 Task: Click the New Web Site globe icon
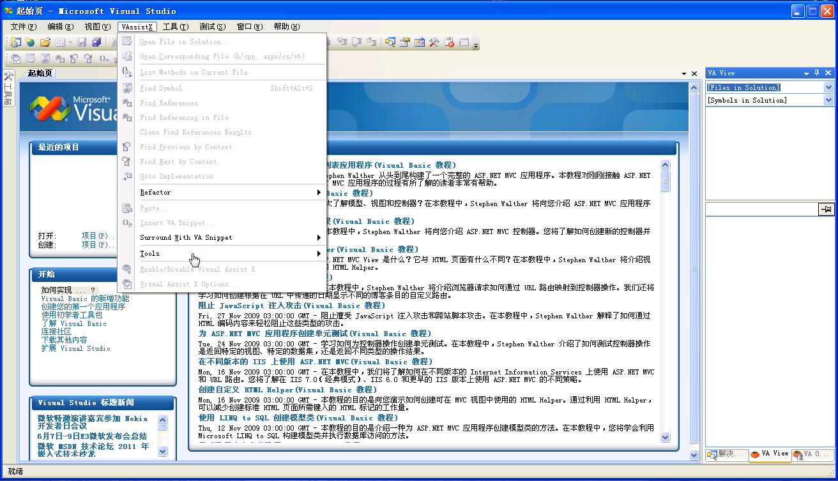(x=30, y=43)
